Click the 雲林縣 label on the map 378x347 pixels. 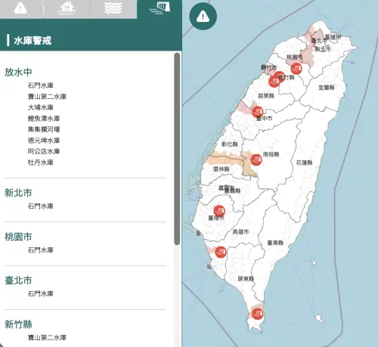[222, 169]
